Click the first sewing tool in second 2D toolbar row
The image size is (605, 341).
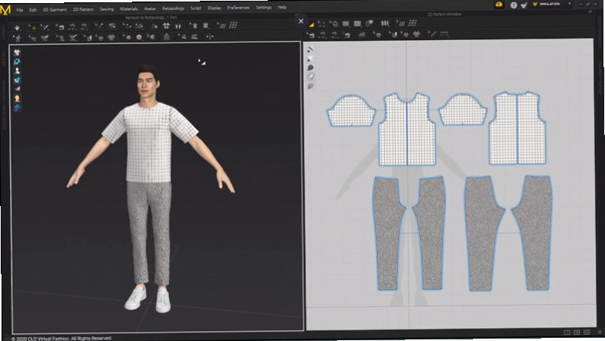coord(311,35)
